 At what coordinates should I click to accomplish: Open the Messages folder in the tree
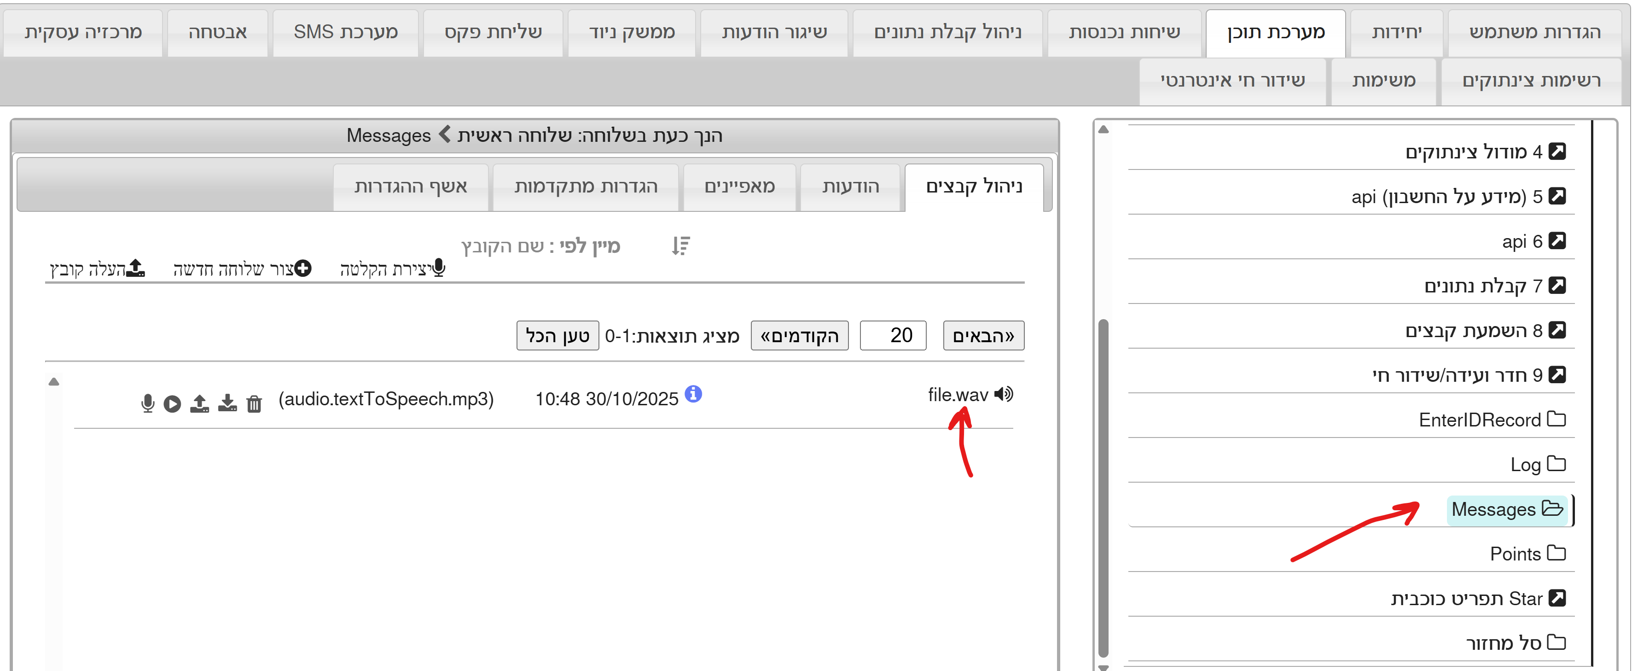click(1506, 509)
